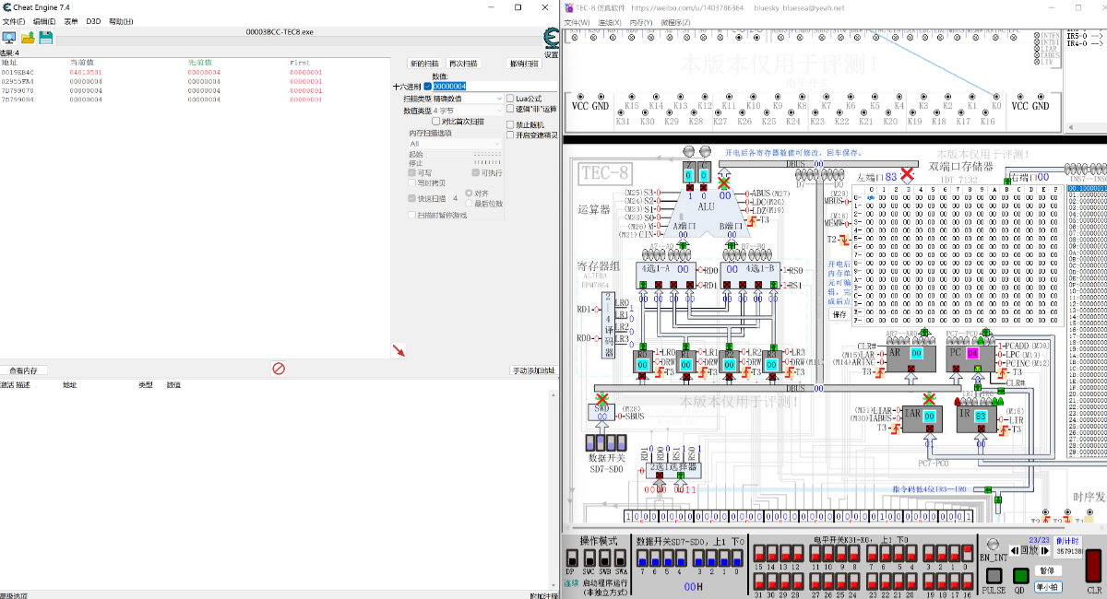Viewport: 1107px width, 599px height.
Task: Click the SWD data switch register box
Action: tap(600, 411)
